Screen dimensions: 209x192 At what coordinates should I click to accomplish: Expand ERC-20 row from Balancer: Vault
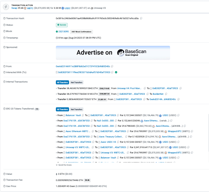click(56, 115)
